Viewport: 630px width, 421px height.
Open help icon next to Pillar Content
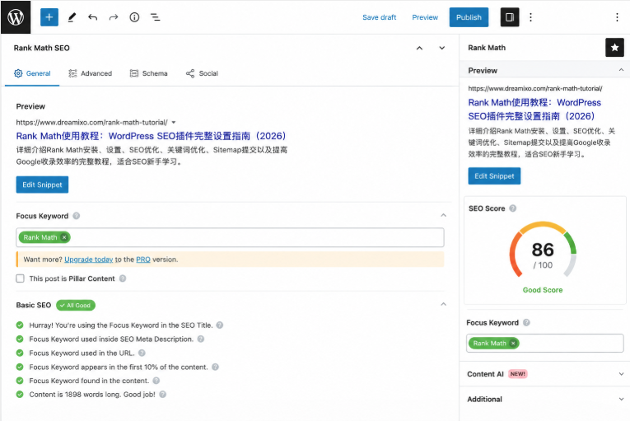123,278
